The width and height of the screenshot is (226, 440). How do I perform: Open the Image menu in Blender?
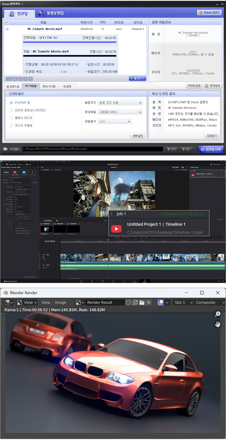coord(60,302)
